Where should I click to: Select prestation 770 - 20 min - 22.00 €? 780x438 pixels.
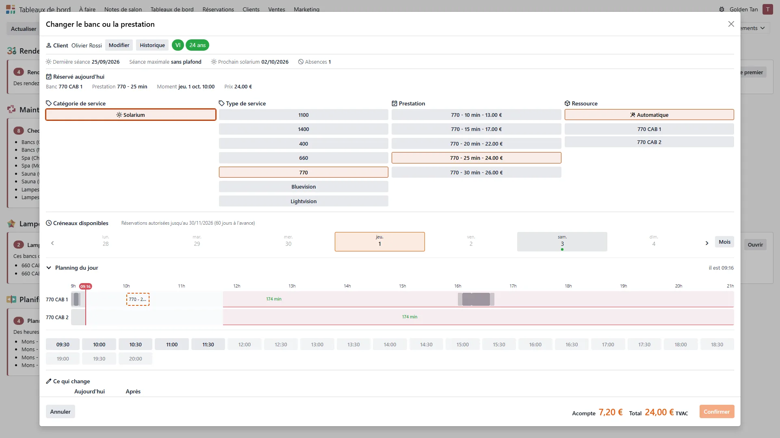(x=476, y=144)
